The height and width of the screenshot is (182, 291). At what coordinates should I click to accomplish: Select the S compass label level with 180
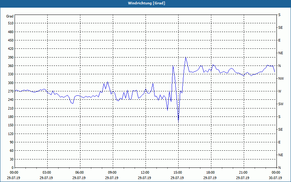[279, 117]
